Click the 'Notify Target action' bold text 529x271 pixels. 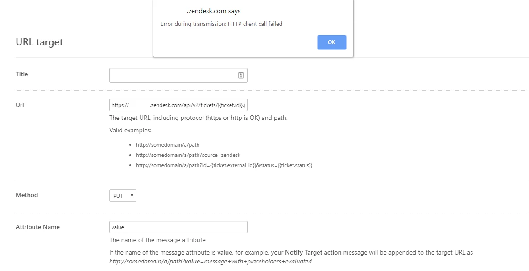313,252
